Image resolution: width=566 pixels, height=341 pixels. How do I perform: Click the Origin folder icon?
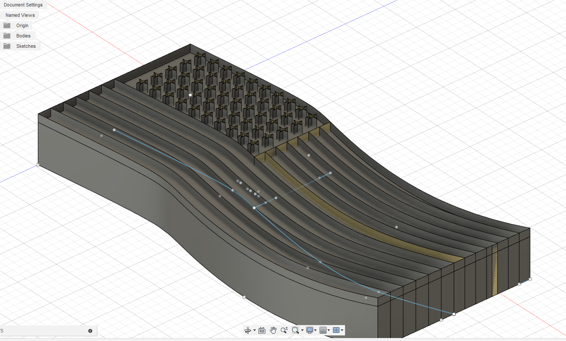point(7,25)
